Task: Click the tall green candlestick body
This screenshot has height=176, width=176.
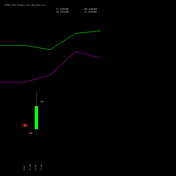Action: pos(36,118)
